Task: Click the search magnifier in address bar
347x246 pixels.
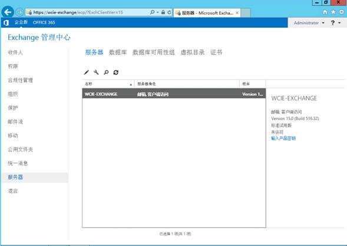Action: coord(152,12)
